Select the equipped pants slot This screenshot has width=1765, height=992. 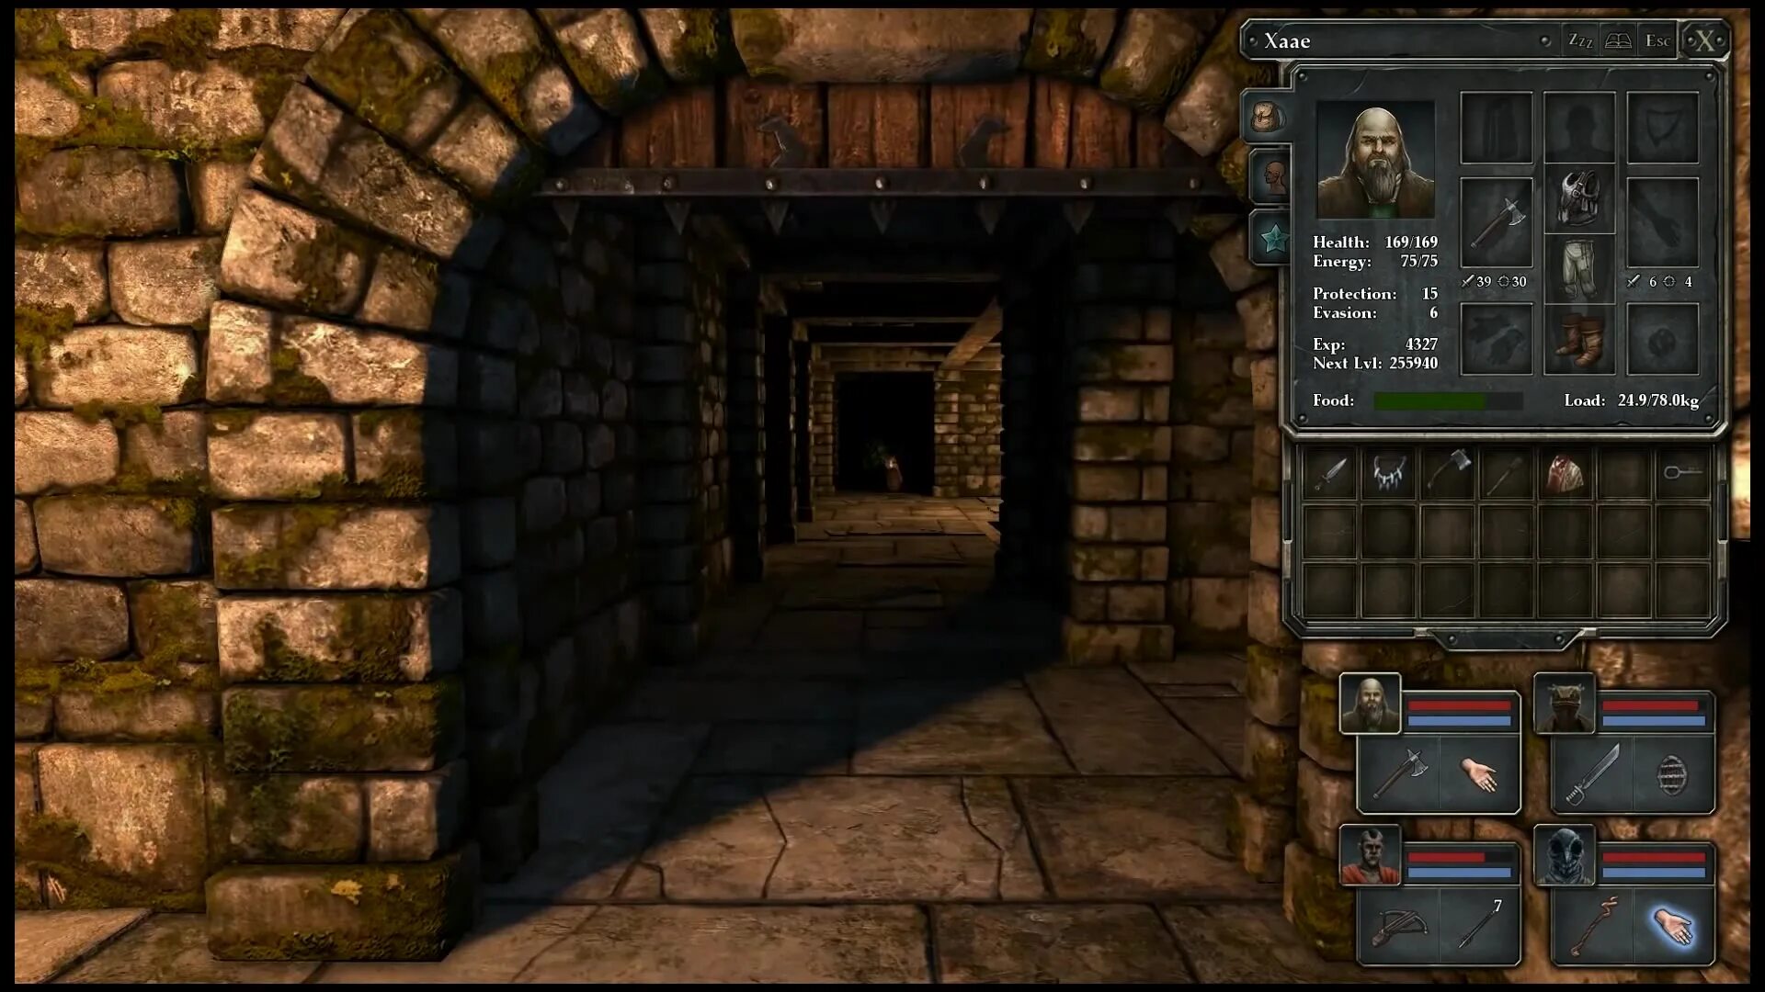click(1578, 270)
